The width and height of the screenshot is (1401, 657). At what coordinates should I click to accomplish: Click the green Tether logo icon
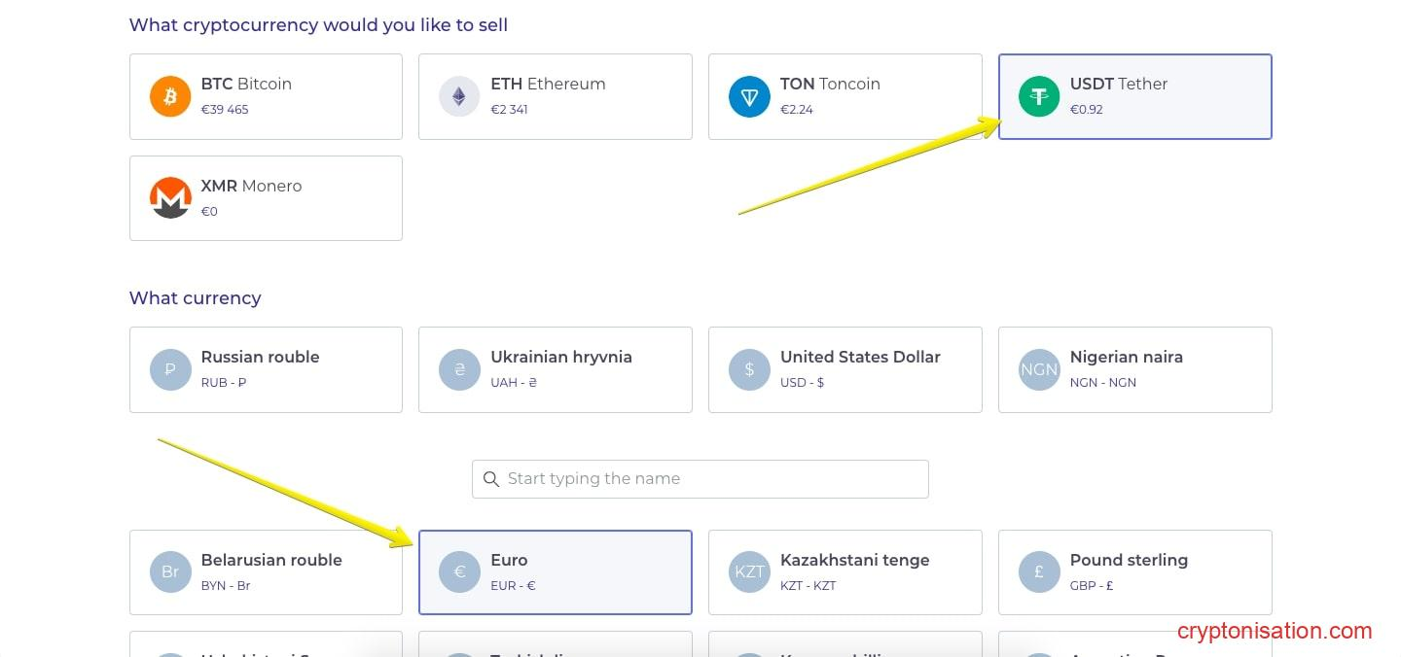[1039, 97]
